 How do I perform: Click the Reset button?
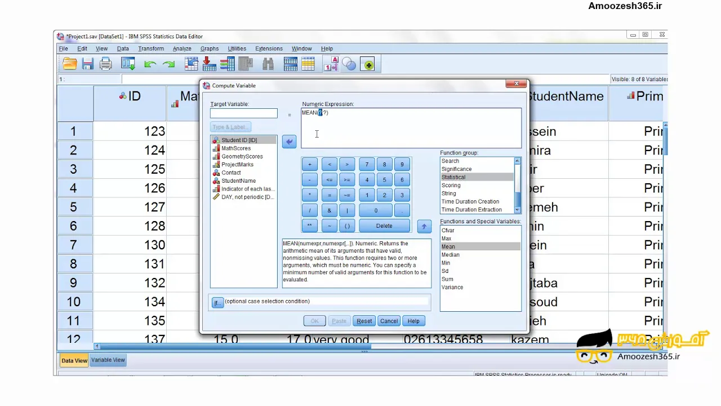click(364, 321)
